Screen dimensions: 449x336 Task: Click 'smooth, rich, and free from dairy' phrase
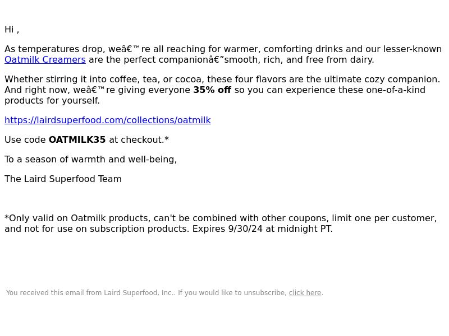pos(299,60)
